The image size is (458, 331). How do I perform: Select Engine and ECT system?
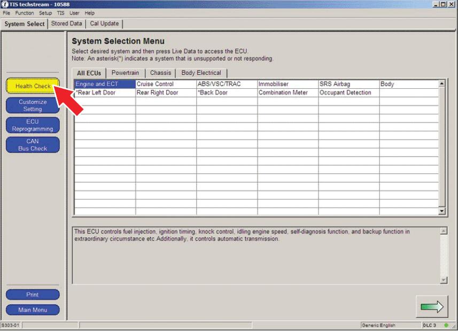105,84
